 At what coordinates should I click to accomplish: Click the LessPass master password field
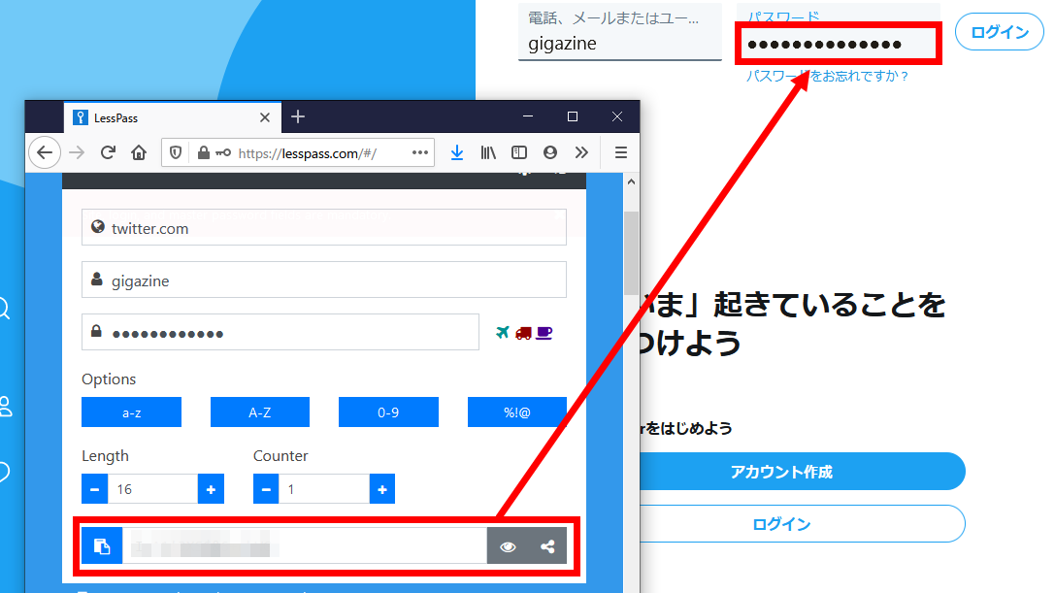pos(280,333)
